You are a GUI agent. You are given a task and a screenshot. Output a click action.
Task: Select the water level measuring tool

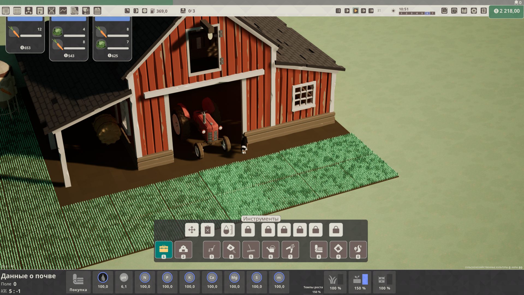(x=228, y=230)
